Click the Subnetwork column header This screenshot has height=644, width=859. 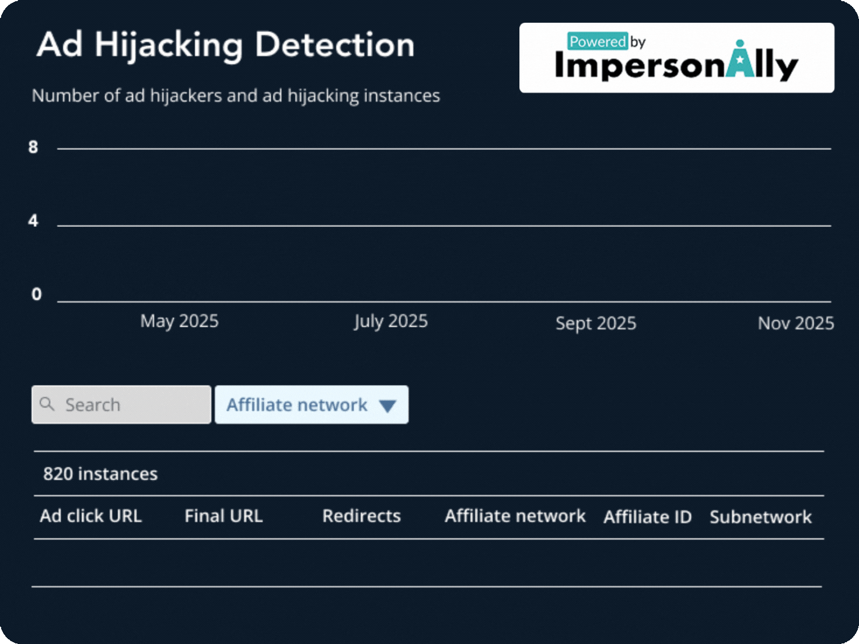pyautogui.click(x=760, y=517)
